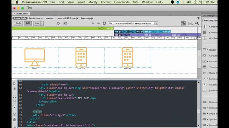The width and height of the screenshot is (229, 128).
Task: Refresh the Live view
Action: pyautogui.click(x=104, y=23)
